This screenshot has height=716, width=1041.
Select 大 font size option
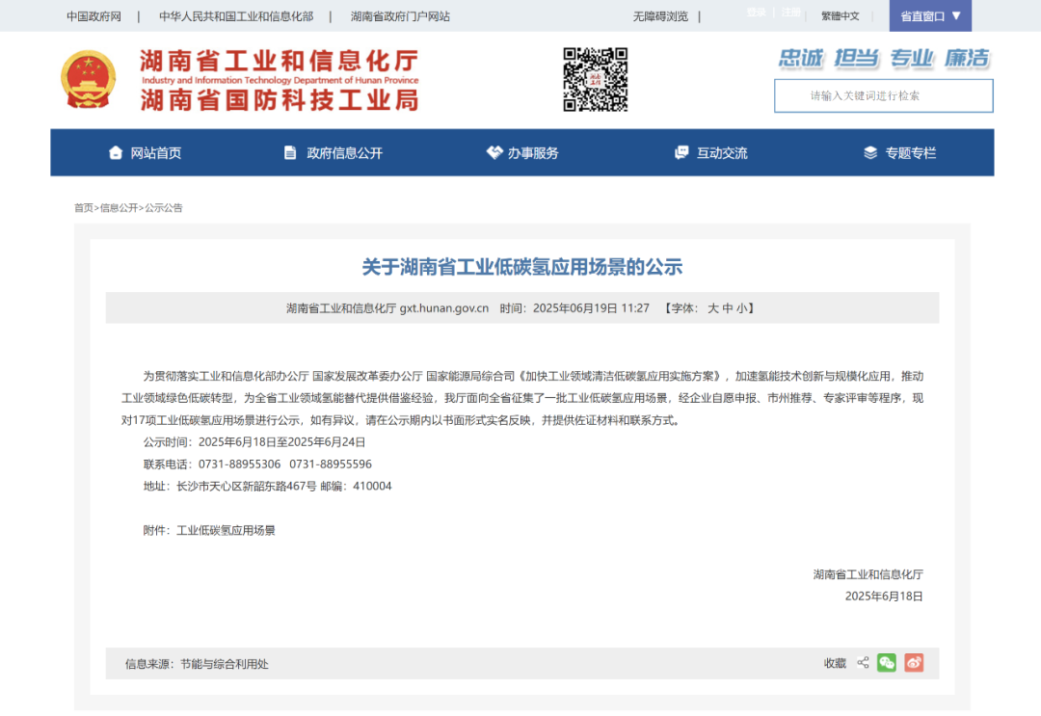[x=713, y=308]
